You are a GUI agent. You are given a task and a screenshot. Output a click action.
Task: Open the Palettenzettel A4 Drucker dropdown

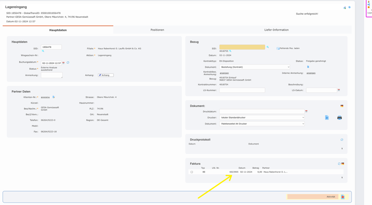pyautogui.click(x=262, y=124)
